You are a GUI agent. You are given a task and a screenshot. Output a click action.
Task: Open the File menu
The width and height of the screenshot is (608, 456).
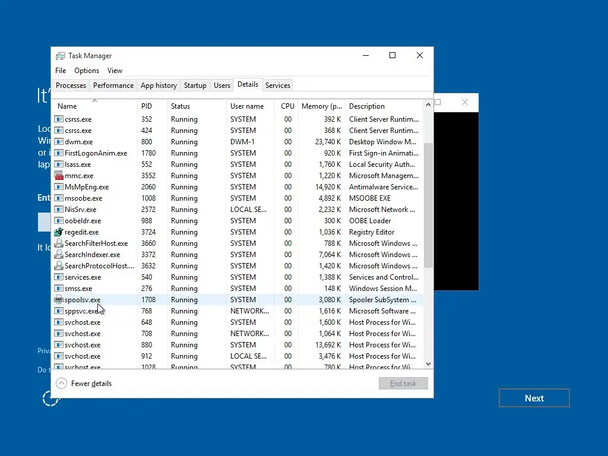[61, 71]
